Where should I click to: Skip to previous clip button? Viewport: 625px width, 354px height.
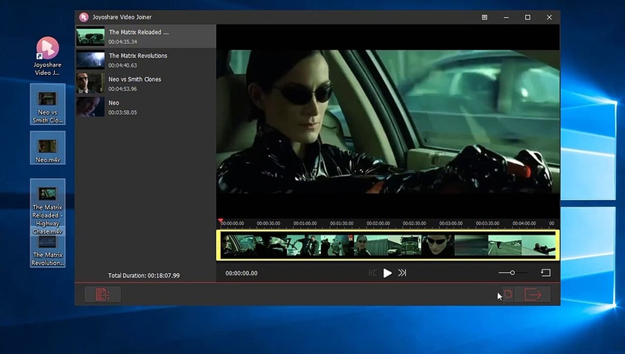pyautogui.click(x=372, y=273)
